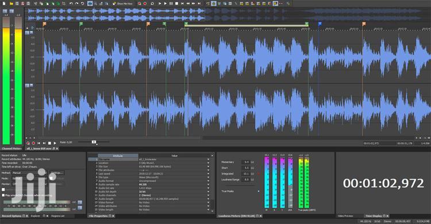Click the selection start time field 00:01:02,972
Image resolution: width=431 pixels, height=224 pixels.
371,143
